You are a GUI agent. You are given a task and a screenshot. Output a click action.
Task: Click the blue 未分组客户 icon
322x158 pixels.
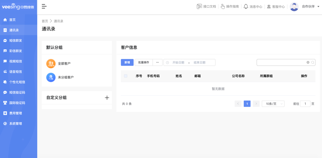tap(51, 78)
